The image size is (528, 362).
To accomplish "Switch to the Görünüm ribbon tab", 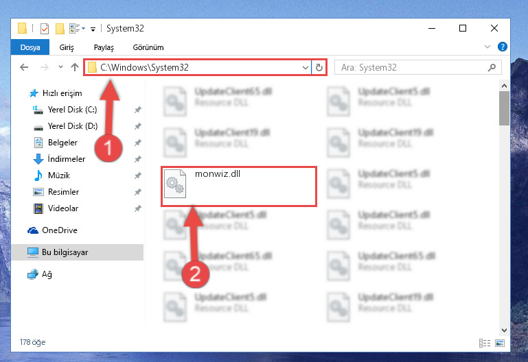I will click(148, 47).
